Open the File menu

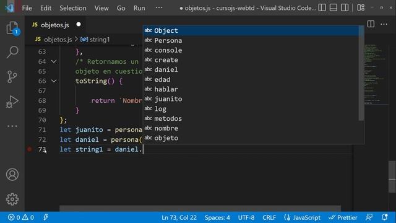(x=27, y=8)
